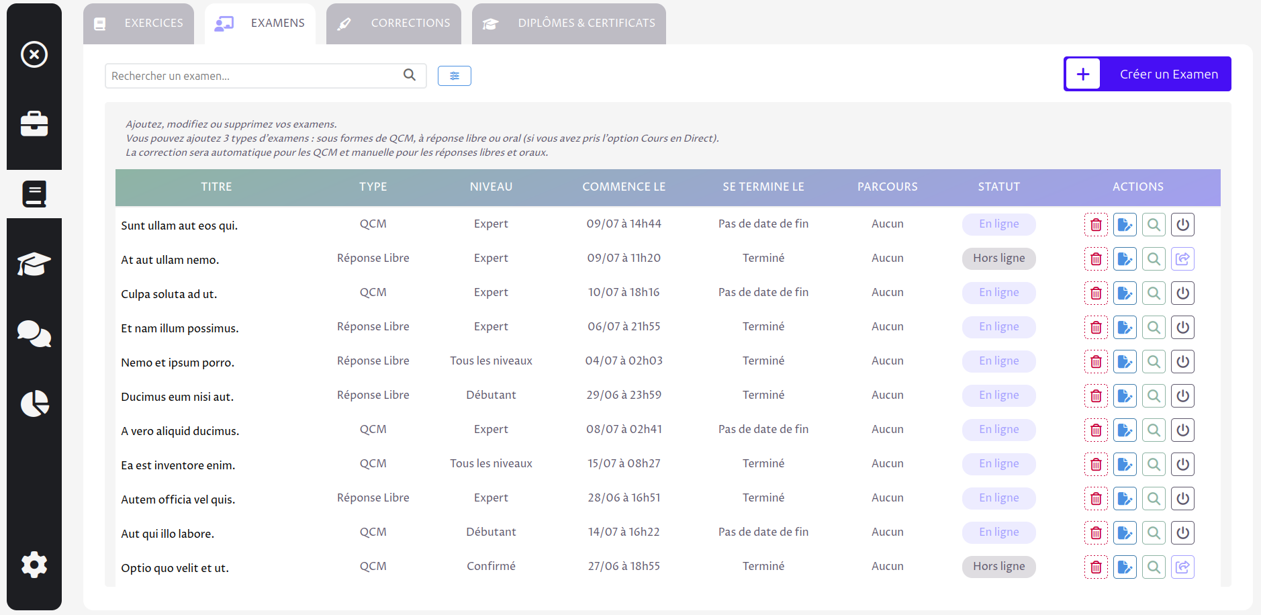Image resolution: width=1261 pixels, height=615 pixels.
Task: Open the chat panel from the sidebar
Action: (34, 334)
